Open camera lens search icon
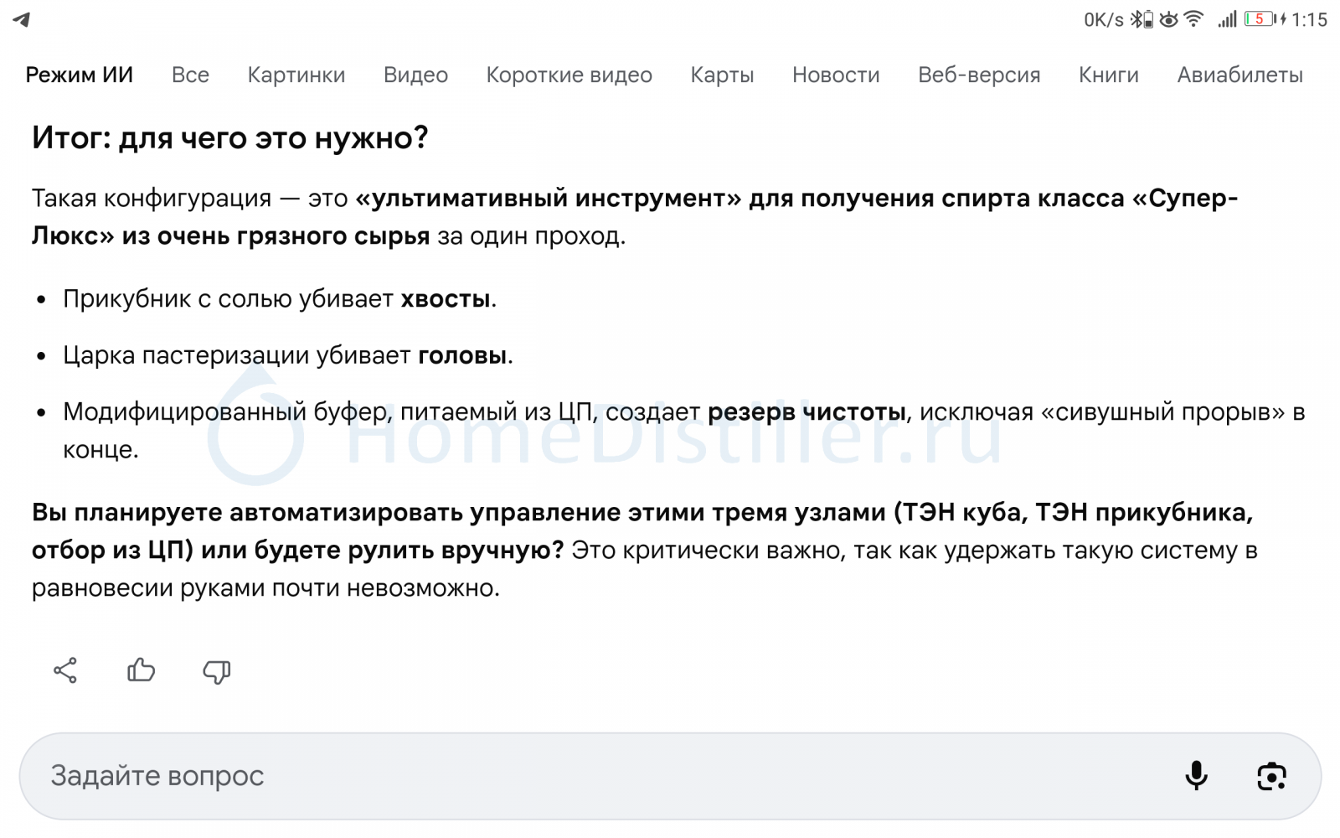The image size is (1340, 838). pos(1271,776)
